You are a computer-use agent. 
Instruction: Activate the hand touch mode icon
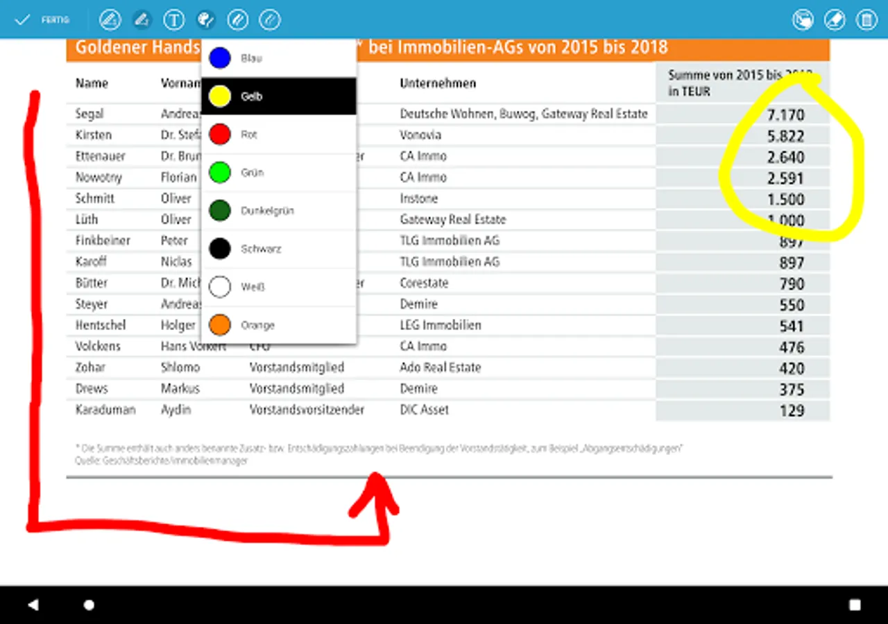point(803,19)
